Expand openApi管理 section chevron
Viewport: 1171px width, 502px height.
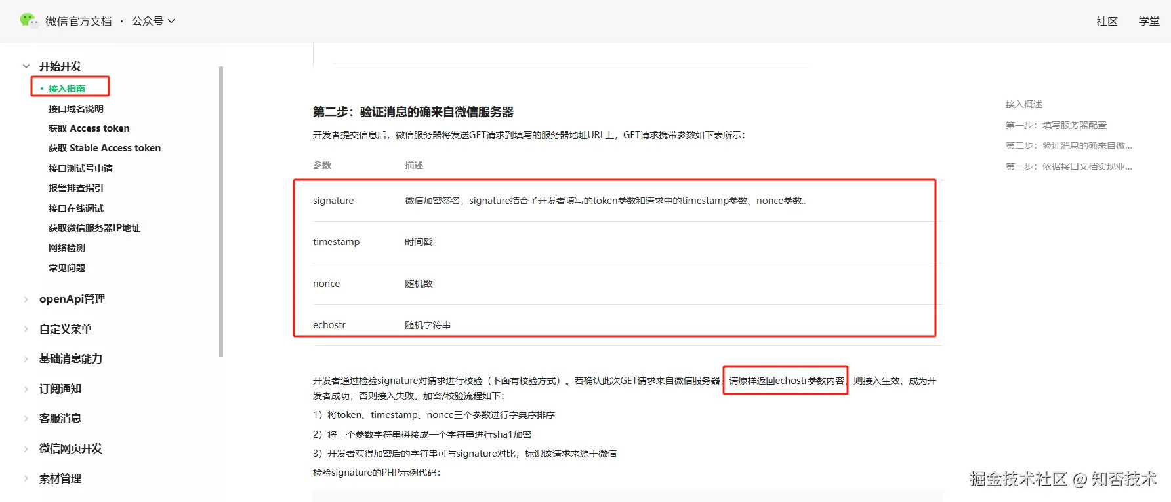[x=26, y=299]
